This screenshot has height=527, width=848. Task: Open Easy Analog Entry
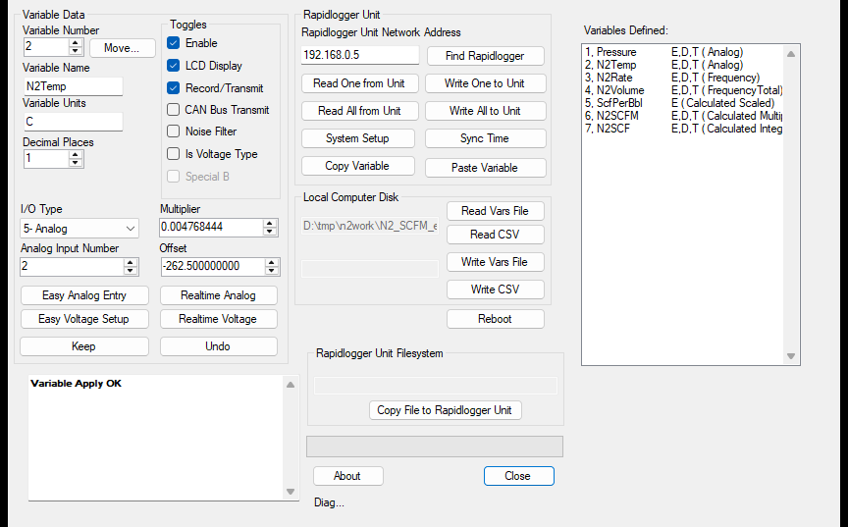pos(84,295)
